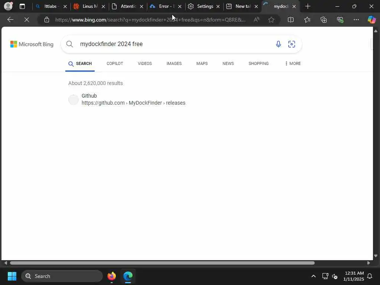This screenshot has width=380, height=285.
Task: Select the IMAGES search category
Action: click(174, 63)
